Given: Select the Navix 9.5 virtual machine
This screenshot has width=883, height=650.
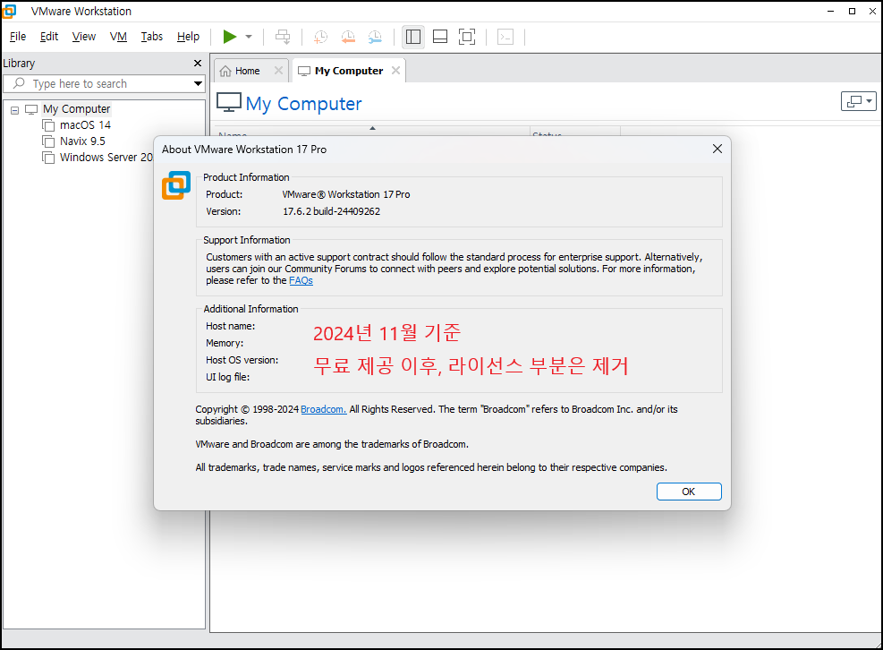Looking at the screenshot, I should pyautogui.click(x=82, y=141).
